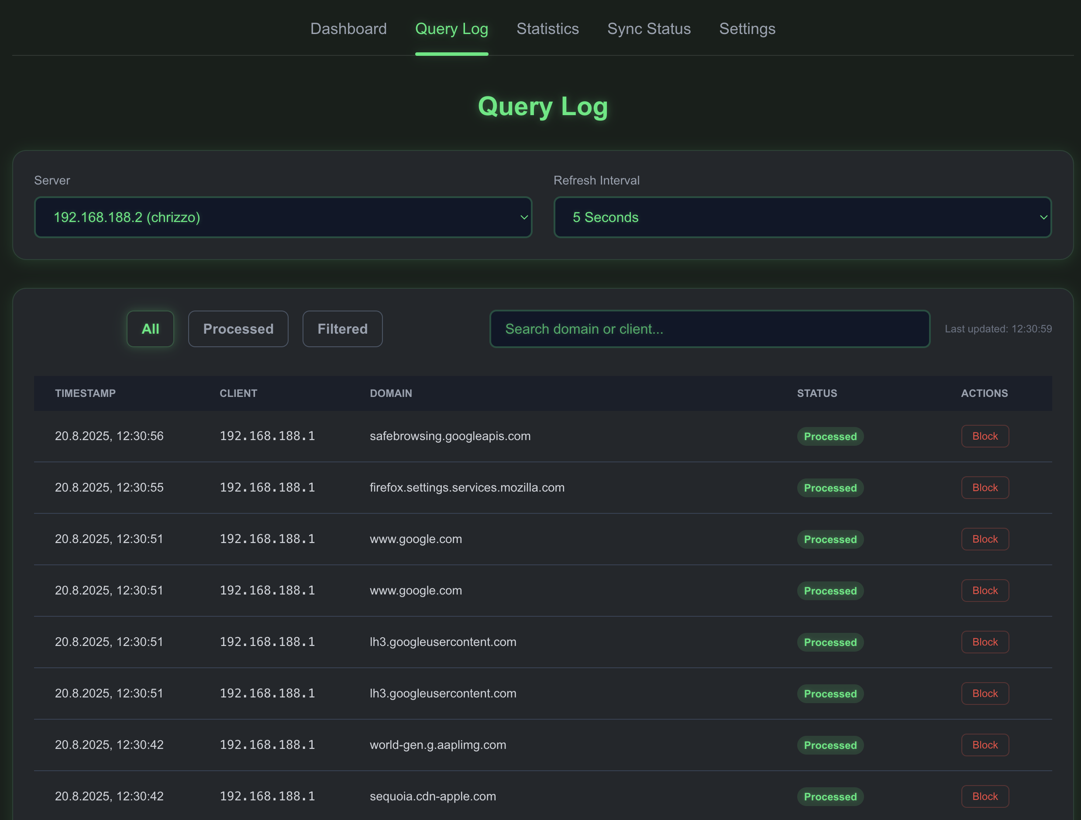This screenshot has width=1081, height=820.
Task: Click Processed status badge for sequoia.cdn-apple.com
Action: (x=830, y=796)
